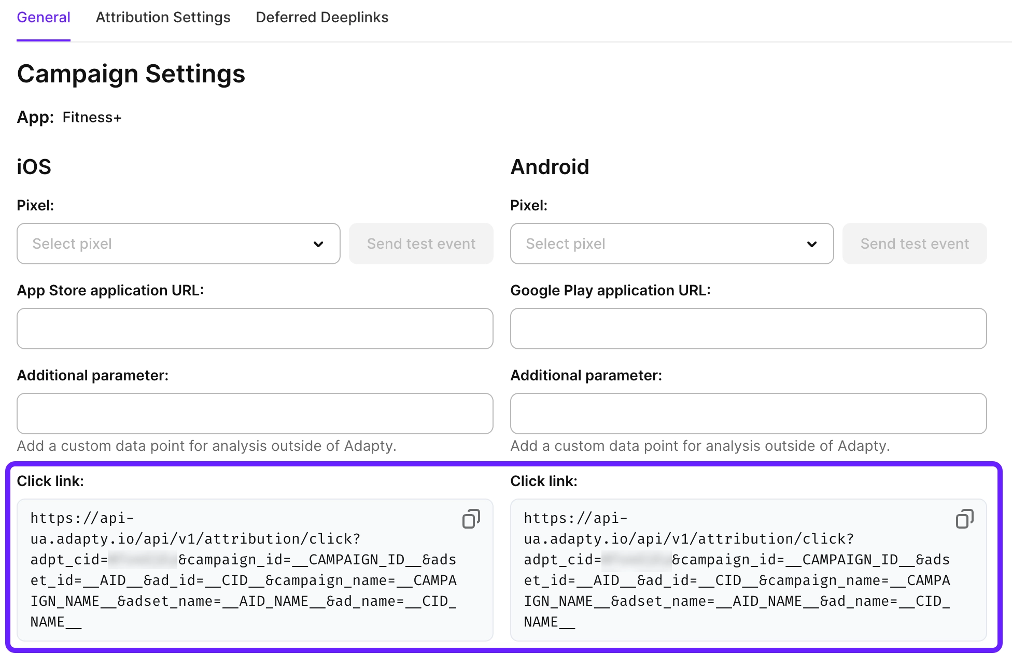Go to the Deferred Deeplinks tab

[322, 18]
